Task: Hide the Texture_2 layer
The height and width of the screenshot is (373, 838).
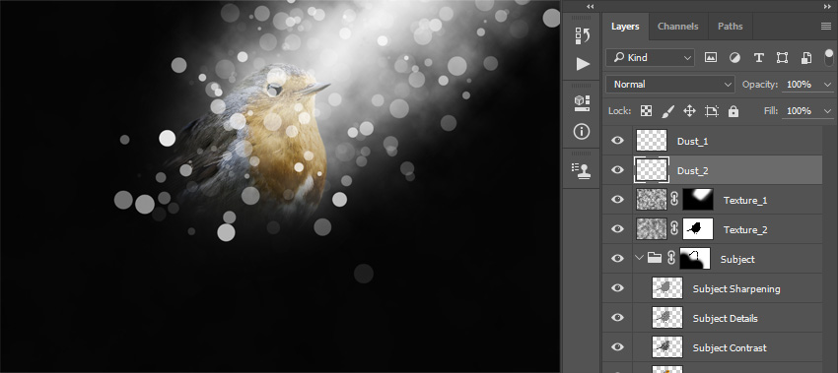Action: (x=617, y=229)
